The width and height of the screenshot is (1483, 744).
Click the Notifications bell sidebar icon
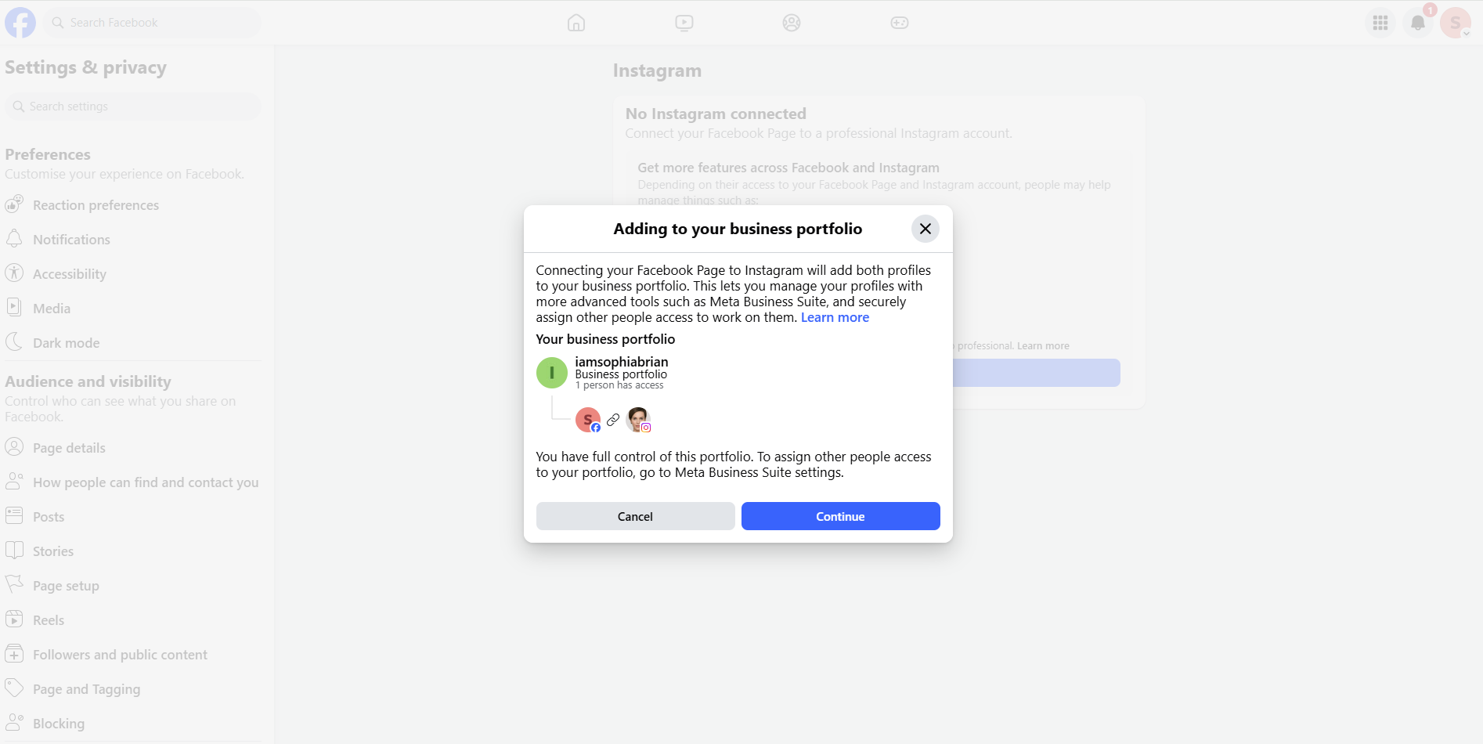pos(14,238)
